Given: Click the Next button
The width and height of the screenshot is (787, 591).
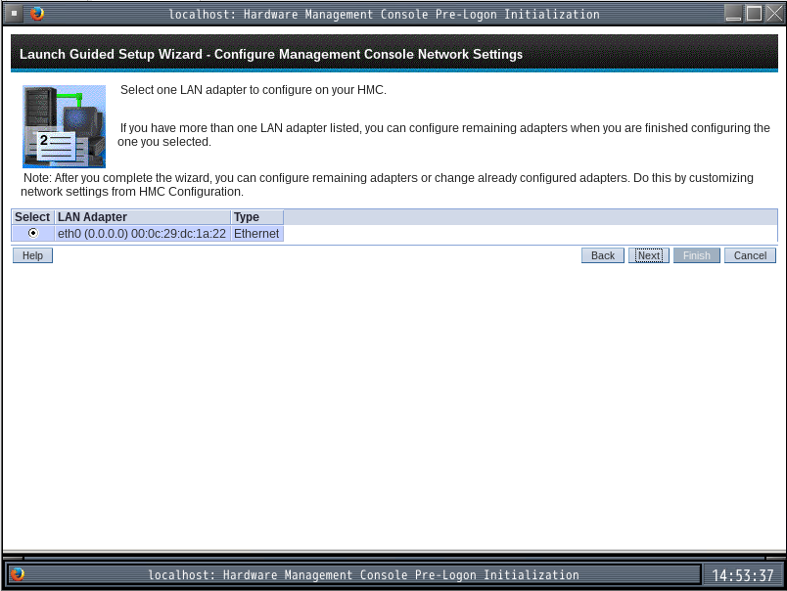Looking at the screenshot, I should click(x=649, y=255).
